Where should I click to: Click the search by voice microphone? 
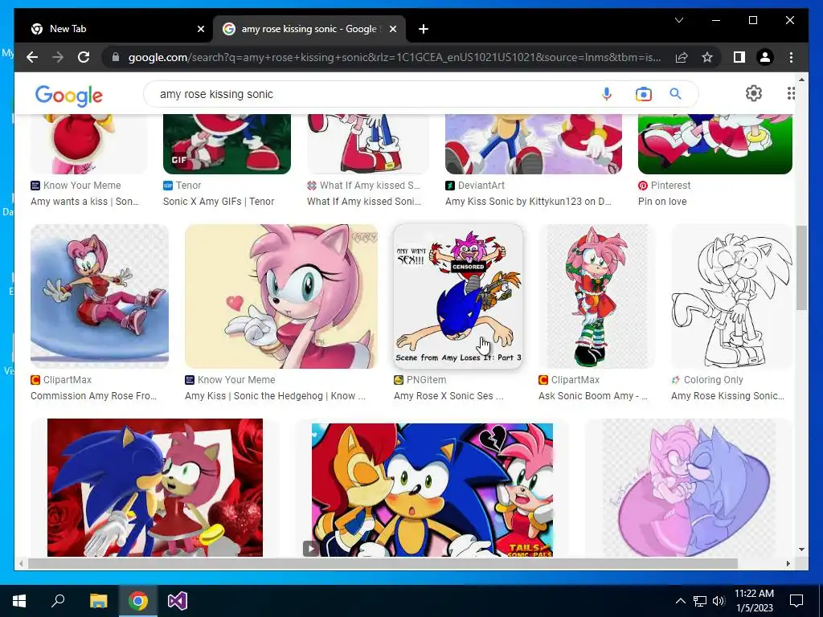607,94
